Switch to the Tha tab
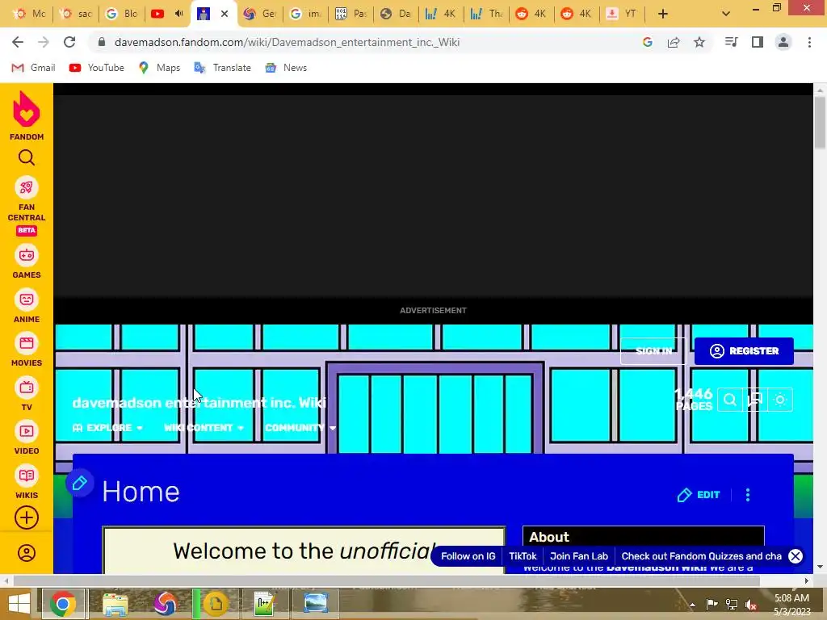 tap(486, 14)
